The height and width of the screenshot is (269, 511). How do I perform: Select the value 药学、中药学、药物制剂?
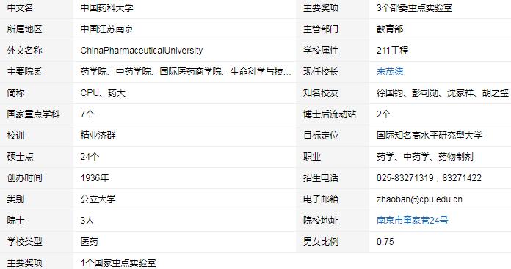pos(424,156)
